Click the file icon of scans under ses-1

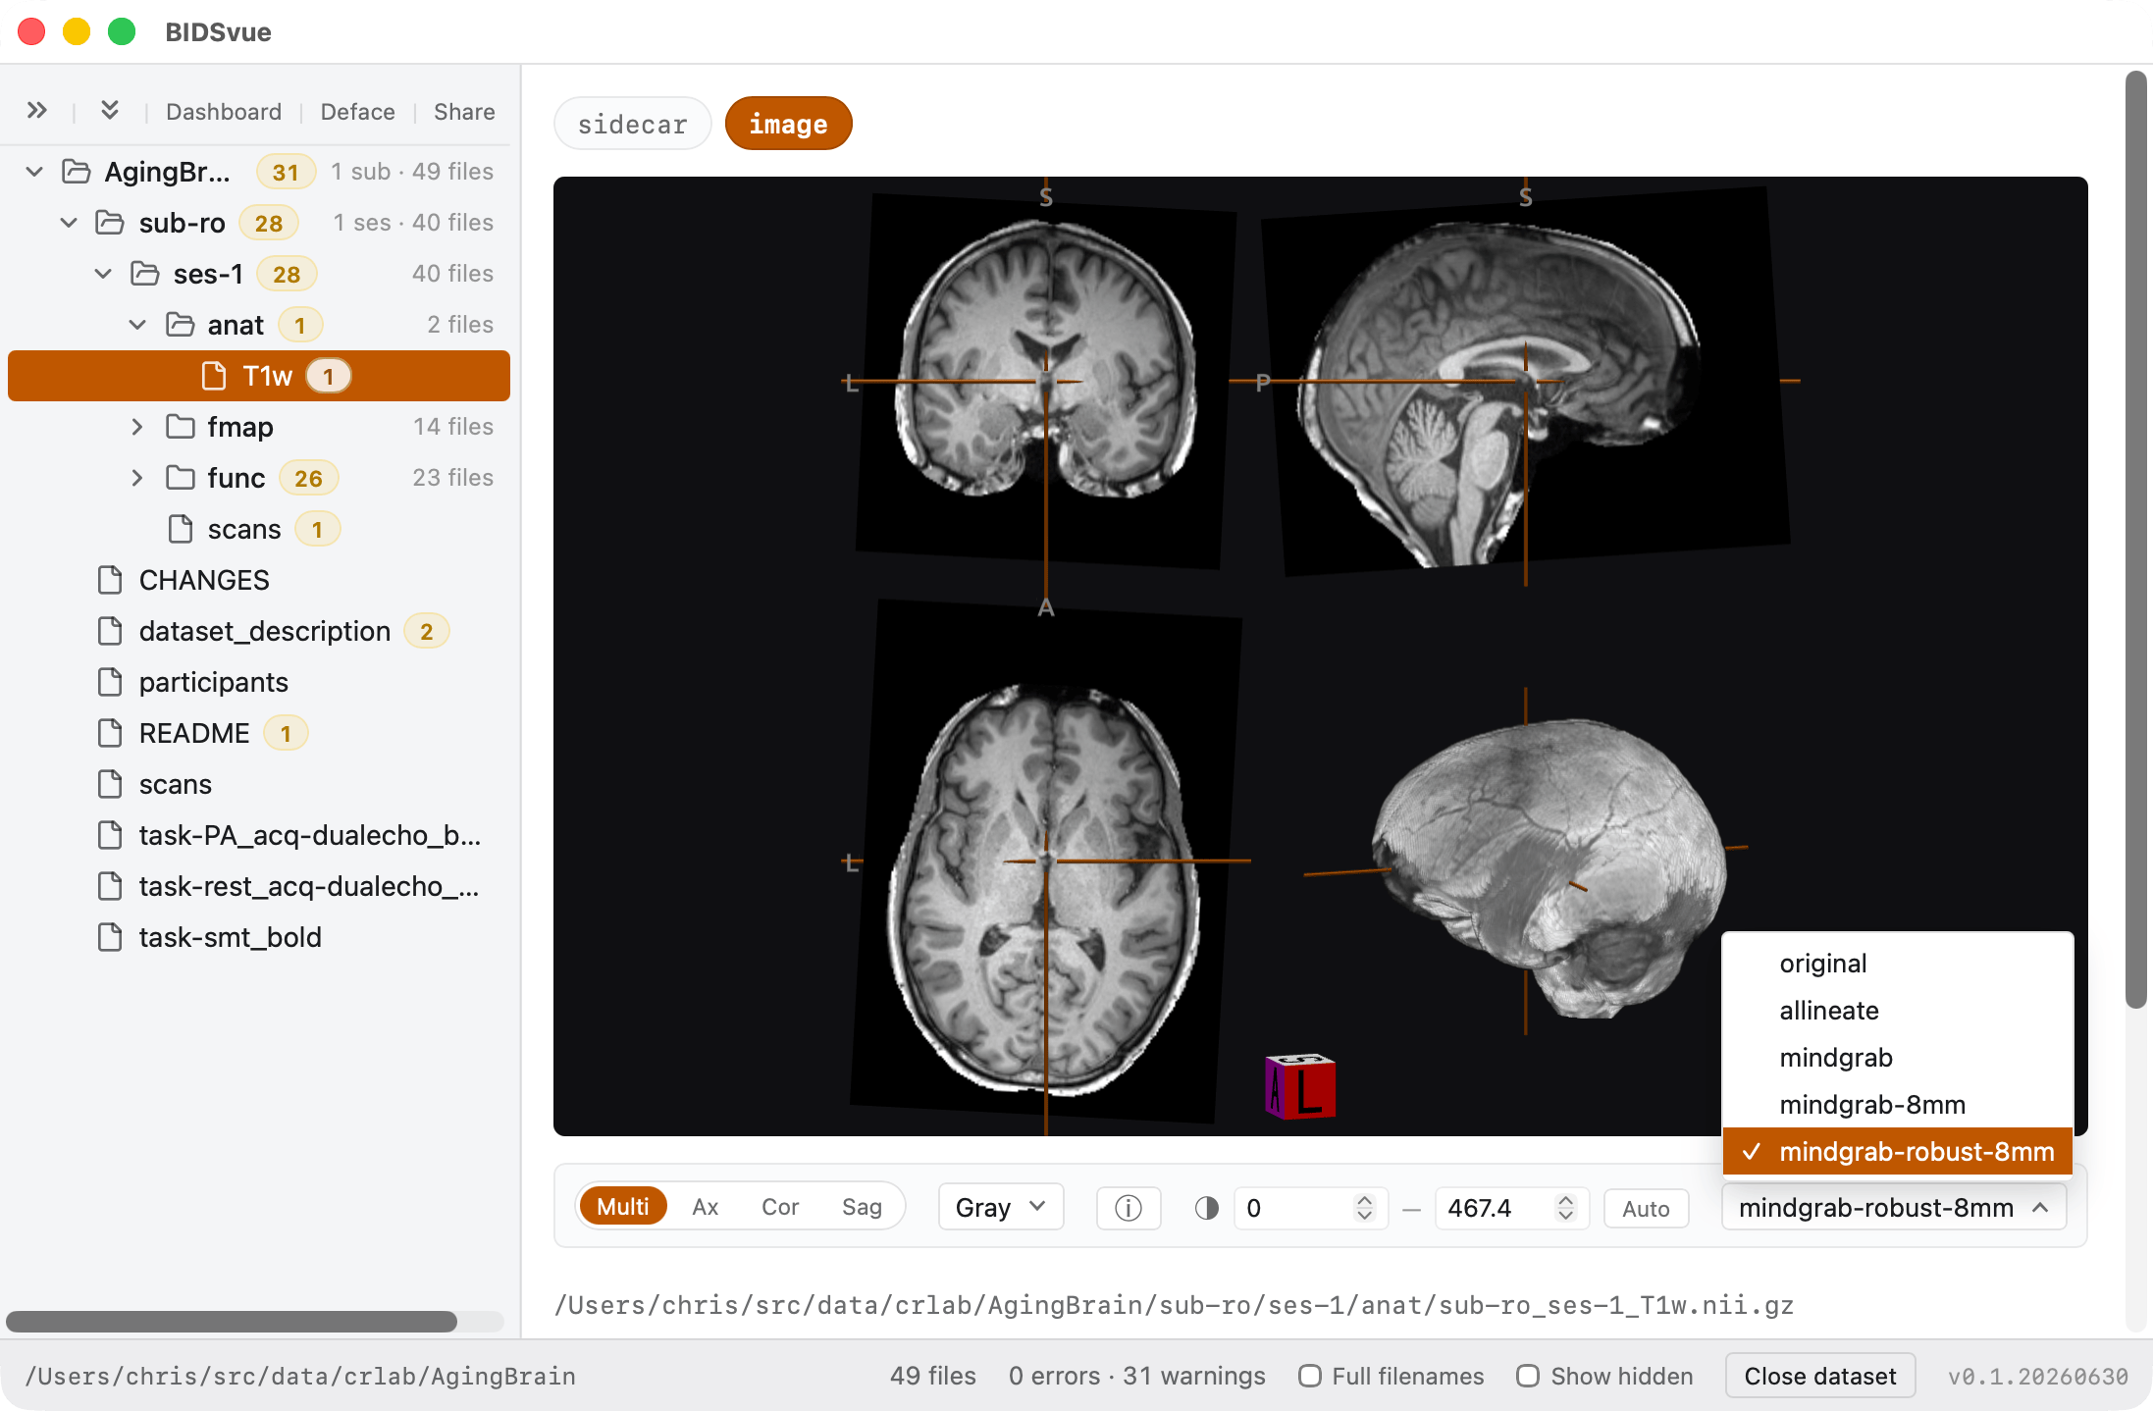click(180, 529)
